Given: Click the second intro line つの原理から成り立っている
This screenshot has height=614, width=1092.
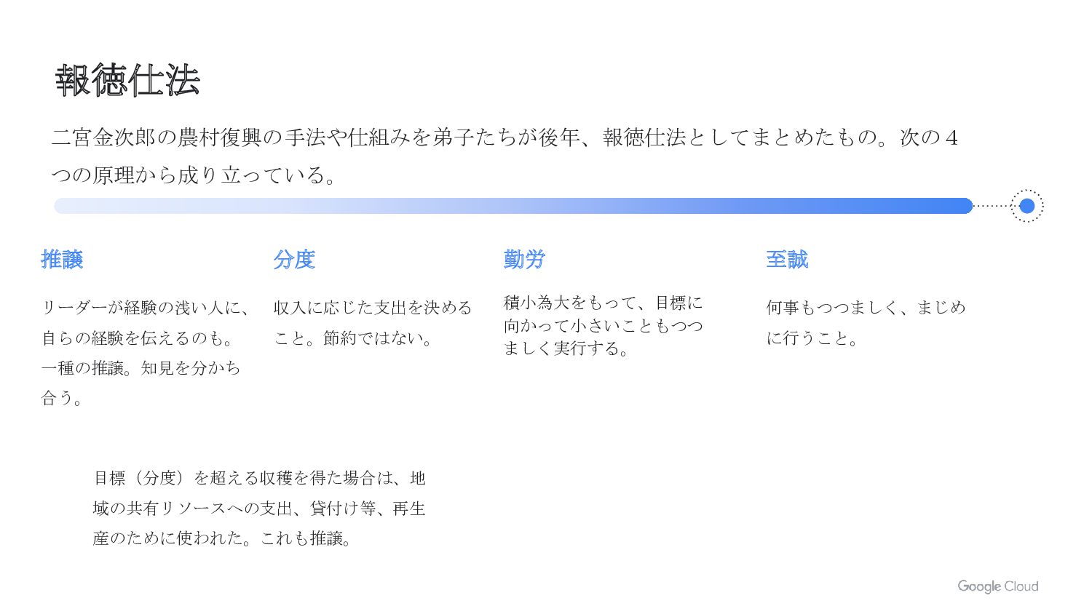Looking at the screenshot, I should (x=194, y=175).
